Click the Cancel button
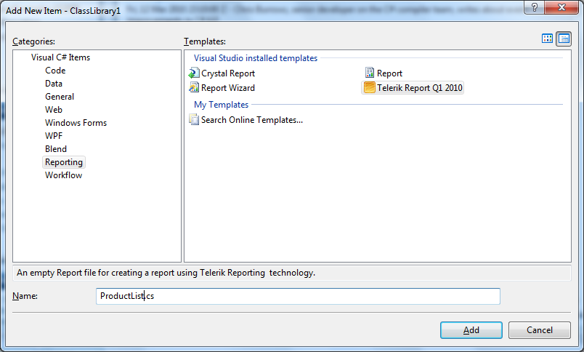This screenshot has width=584, height=352. click(539, 330)
